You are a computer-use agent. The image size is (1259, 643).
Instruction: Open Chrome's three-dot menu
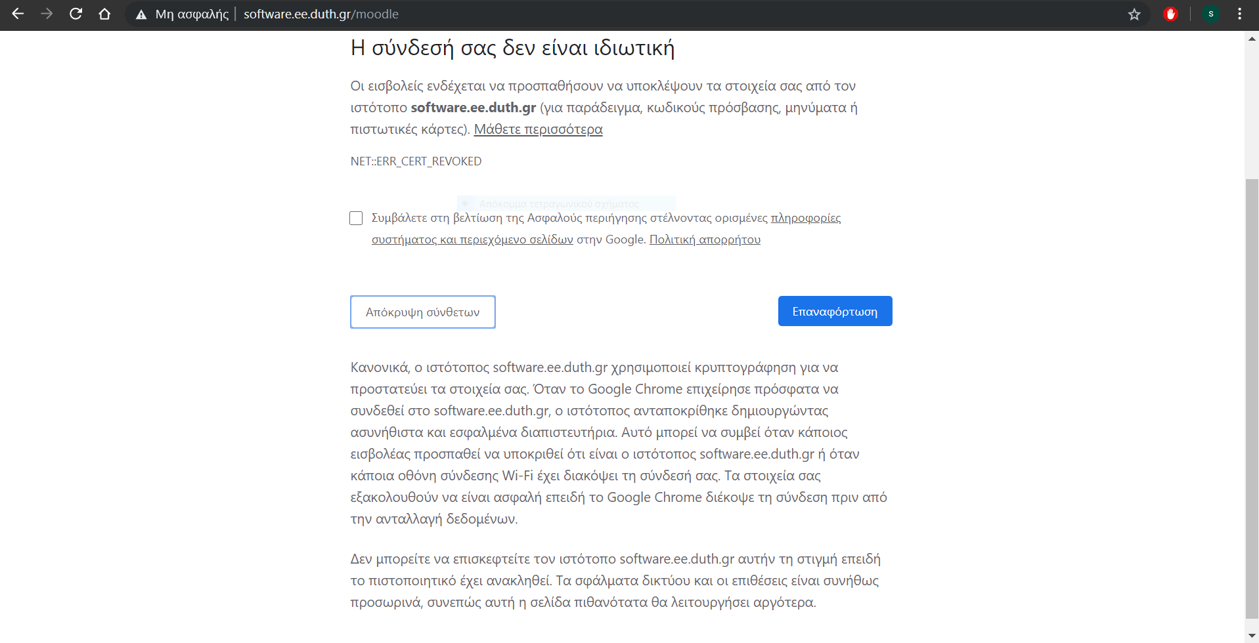(x=1239, y=14)
